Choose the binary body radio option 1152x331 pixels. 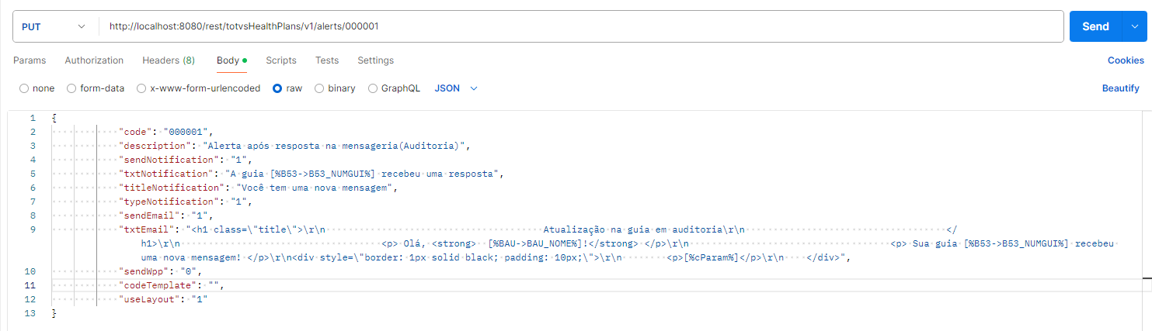319,88
